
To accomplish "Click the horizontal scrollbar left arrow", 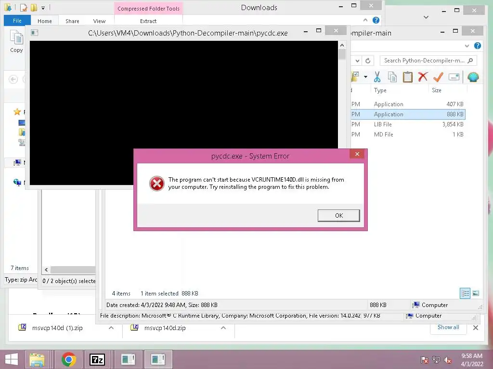I will (x=46, y=270).
